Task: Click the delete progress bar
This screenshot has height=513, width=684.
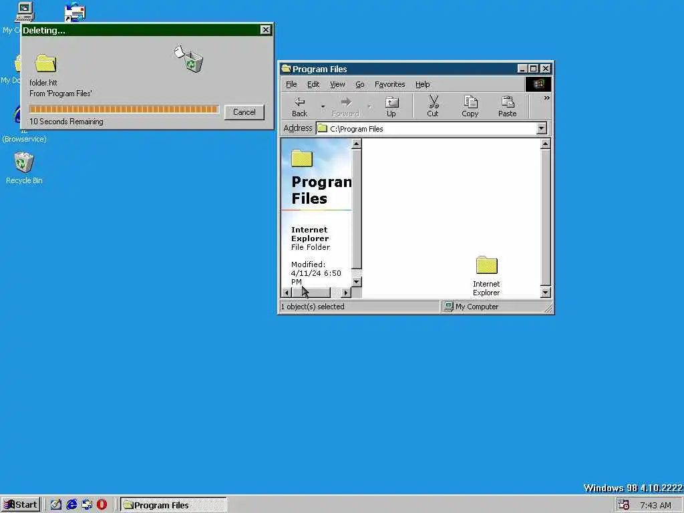Action: click(124, 109)
